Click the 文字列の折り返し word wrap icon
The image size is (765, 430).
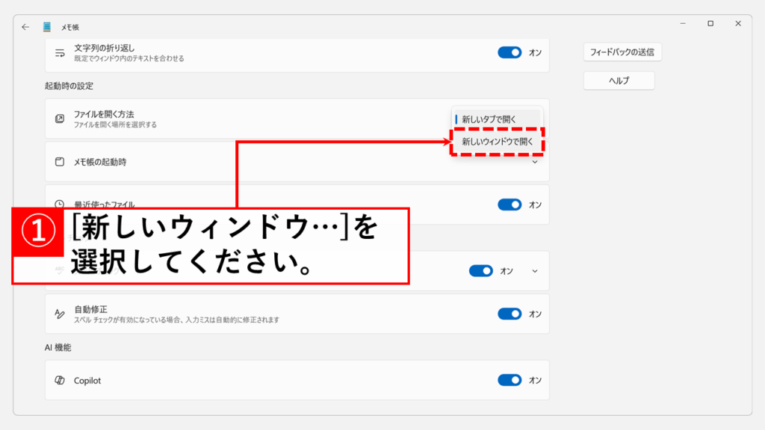click(x=60, y=53)
